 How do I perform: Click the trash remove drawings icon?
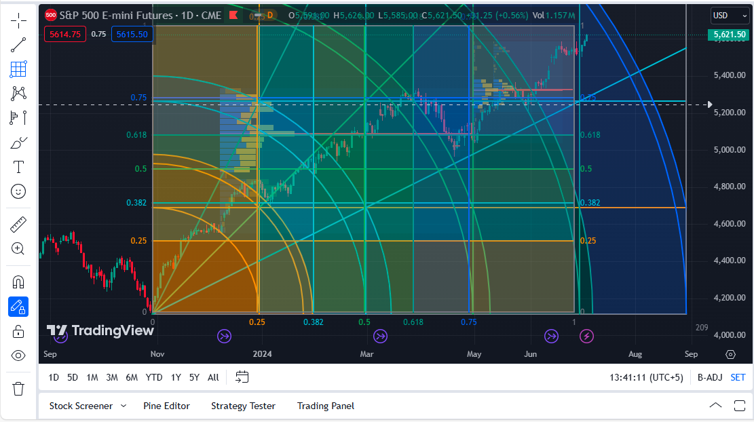[x=18, y=388]
